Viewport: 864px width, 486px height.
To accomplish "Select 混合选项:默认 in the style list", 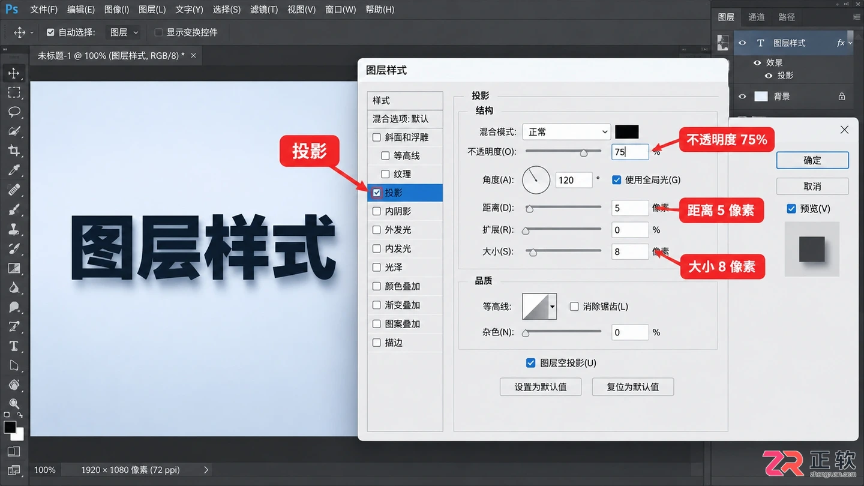I will 405,119.
